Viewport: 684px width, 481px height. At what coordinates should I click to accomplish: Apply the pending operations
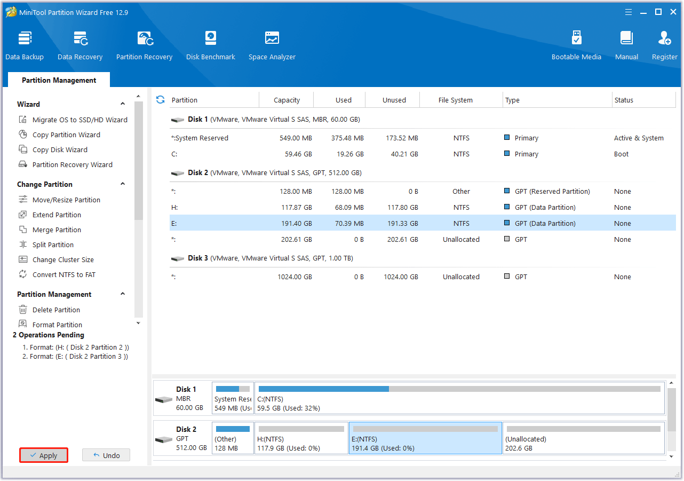(x=44, y=455)
